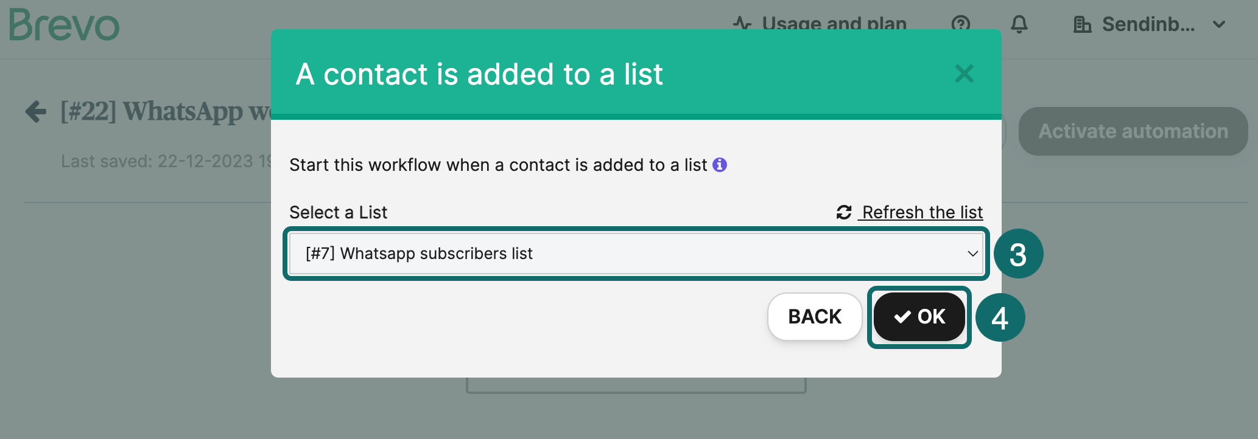1258x439 pixels.
Task: Click the company building icon next to Sendinb...
Action: (x=1081, y=24)
